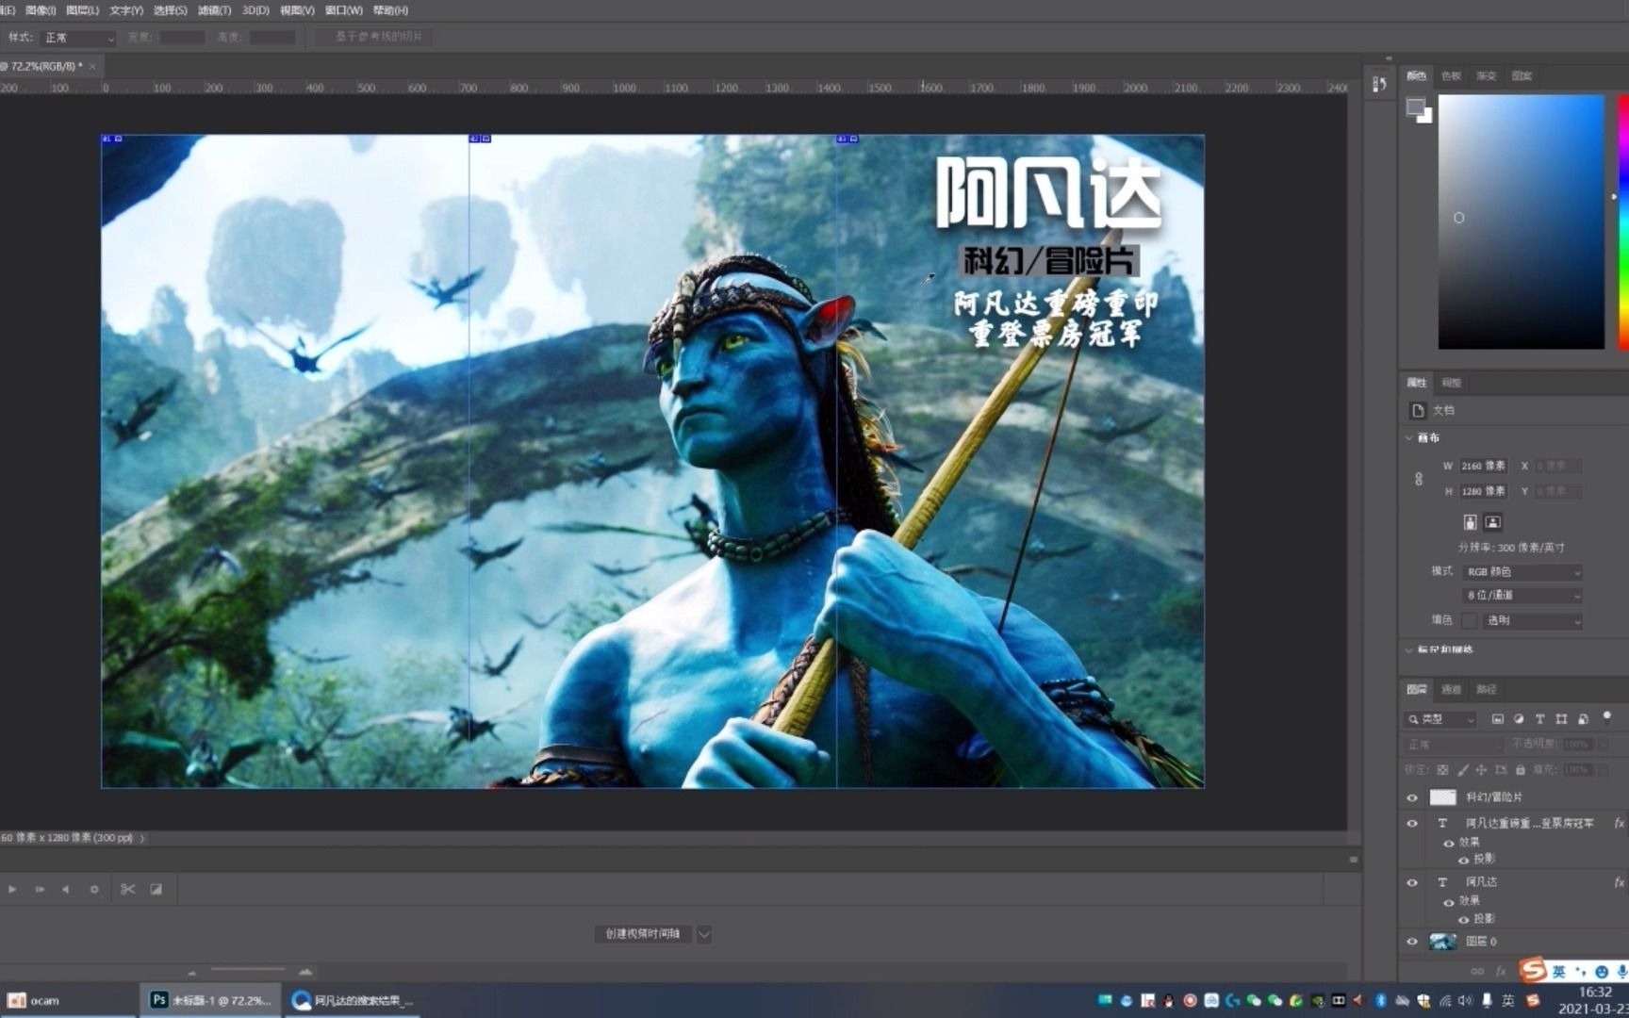Open the 8位/通道 bit depth dropdown
The image size is (1629, 1018).
pos(1522,596)
